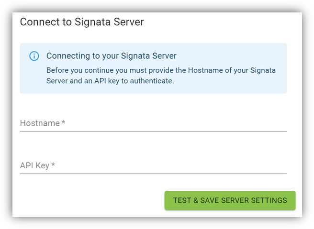Select the 'Connecting to your Signata Server' title
The width and height of the screenshot is (314, 229).
click(x=111, y=56)
